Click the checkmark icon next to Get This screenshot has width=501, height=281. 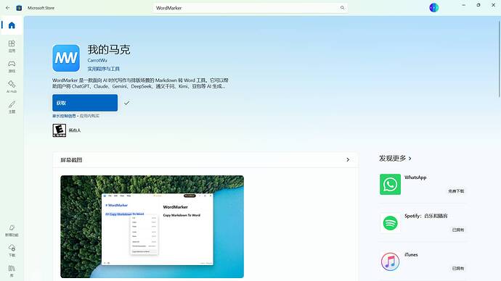(127, 103)
